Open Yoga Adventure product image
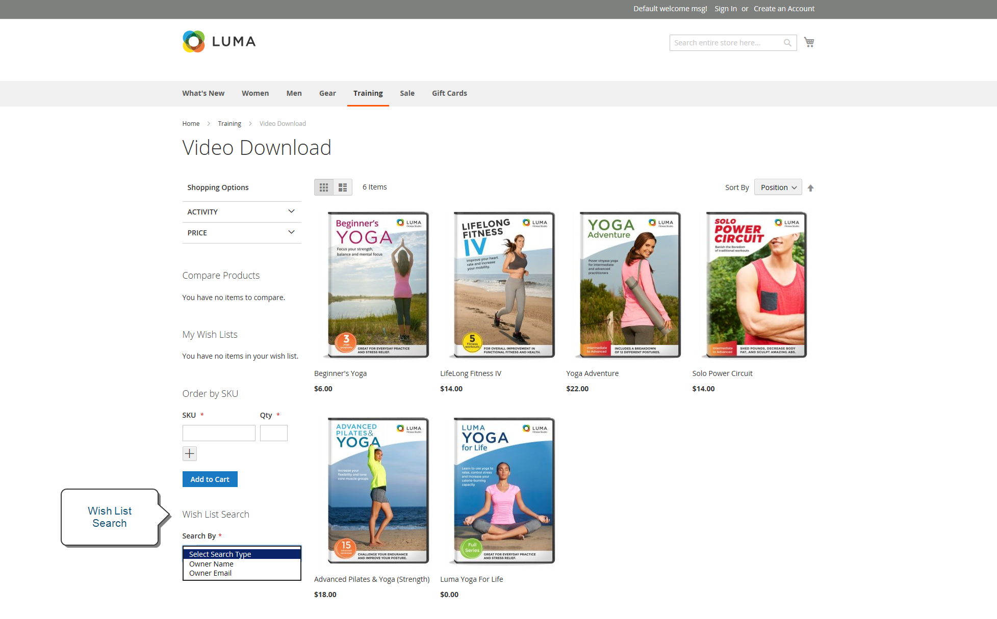This screenshot has width=997, height=619. (629, 285)
